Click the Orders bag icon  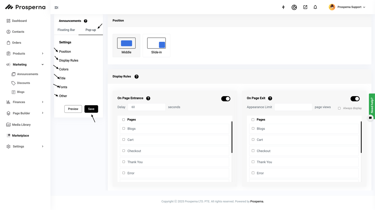8,43
